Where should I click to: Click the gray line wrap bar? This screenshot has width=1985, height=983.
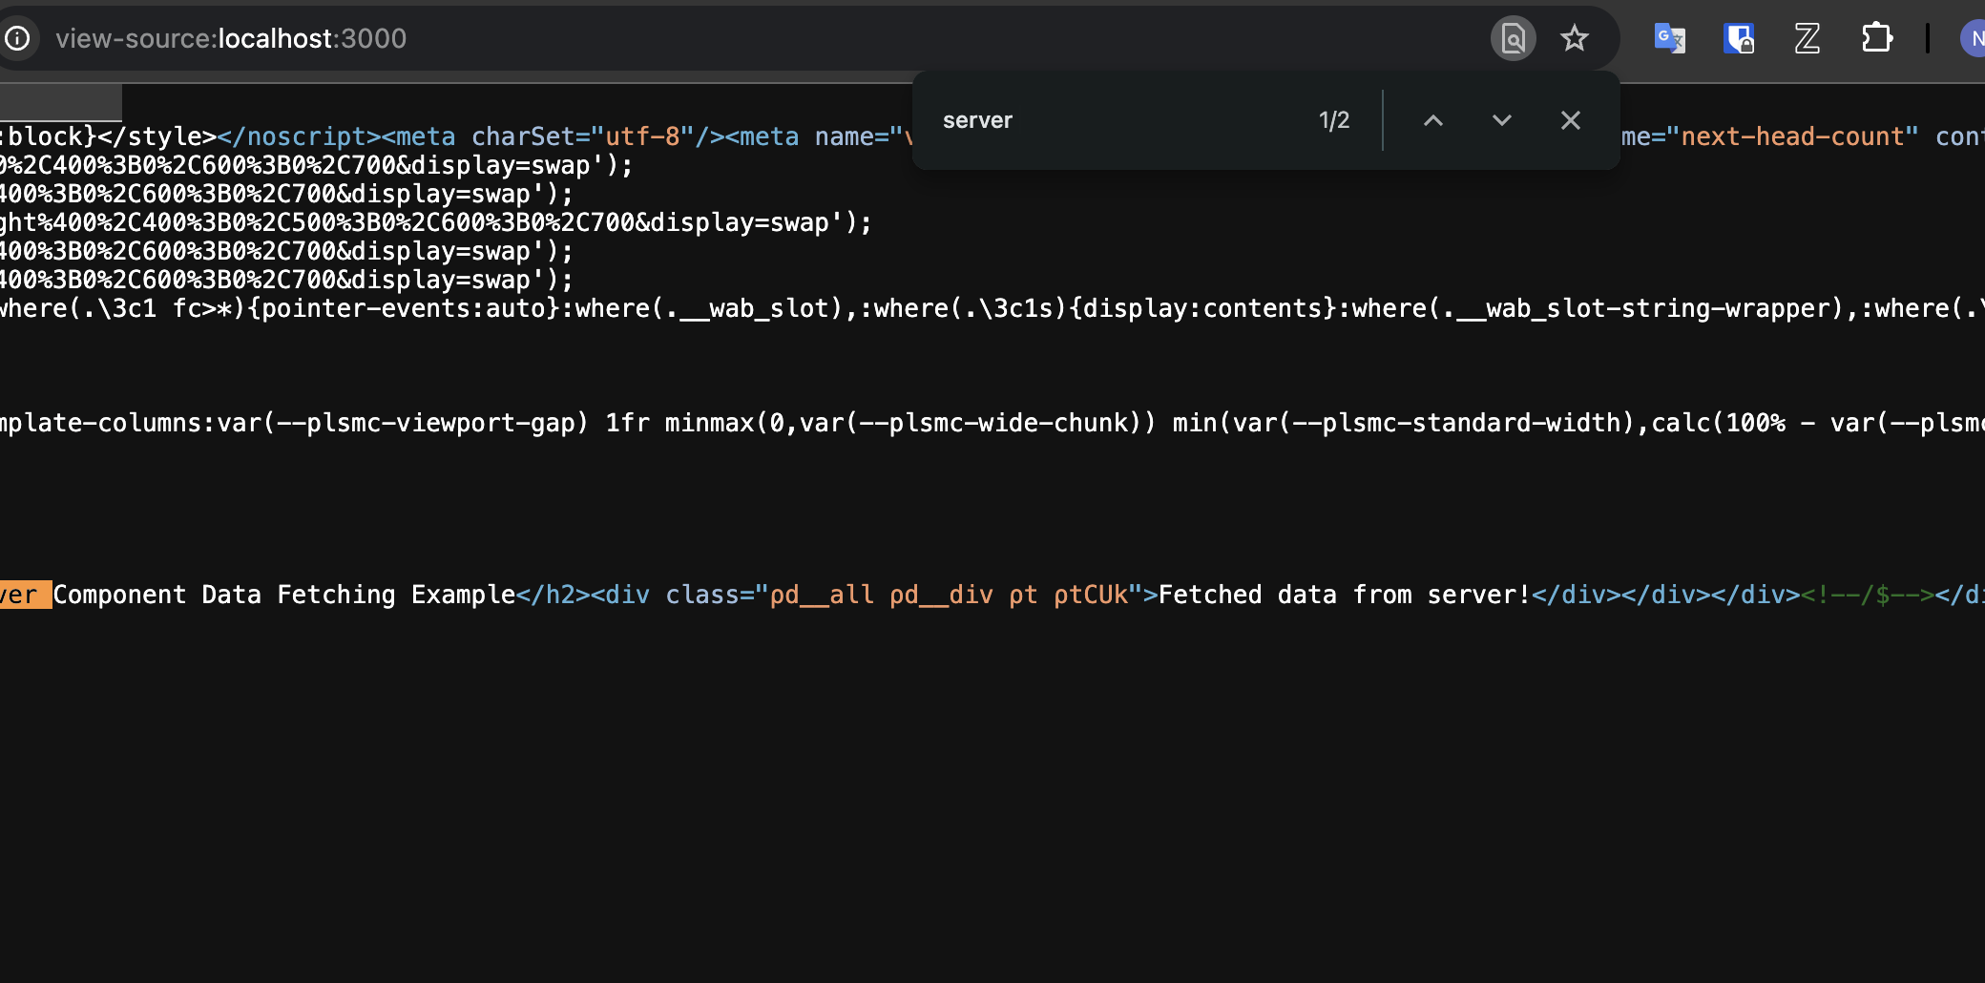61,102
